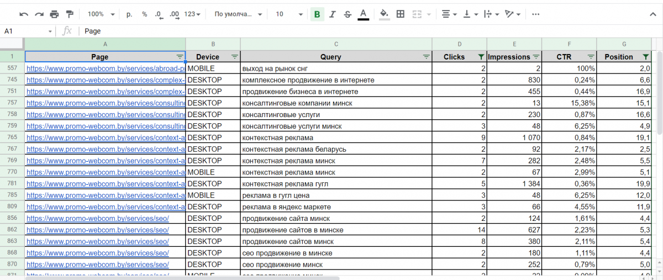Click the percent format button

tap(144, 14)
